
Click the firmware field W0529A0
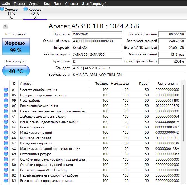coord(97,34)
